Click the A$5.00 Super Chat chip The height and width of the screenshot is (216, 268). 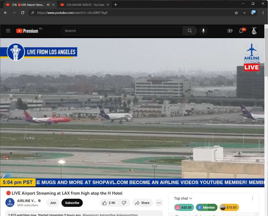click(x=184, y=207)
